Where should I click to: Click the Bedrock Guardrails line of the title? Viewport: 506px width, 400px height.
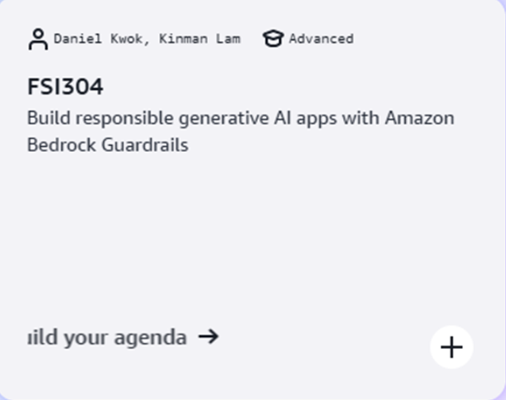[x=107, y=144]
